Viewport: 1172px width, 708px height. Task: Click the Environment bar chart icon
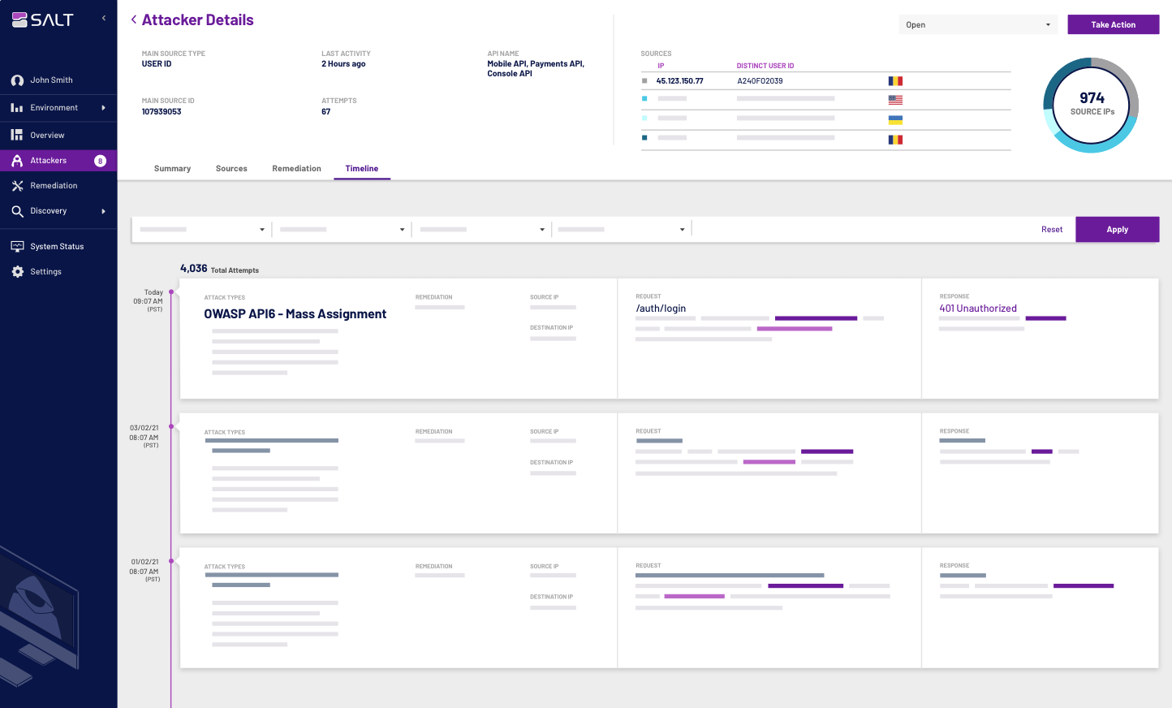coord(17,108)
